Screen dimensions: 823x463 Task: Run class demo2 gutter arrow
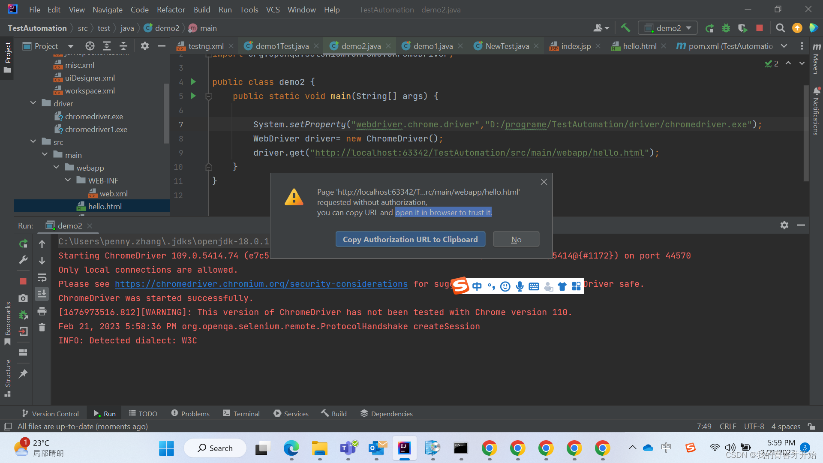point(193,81)
